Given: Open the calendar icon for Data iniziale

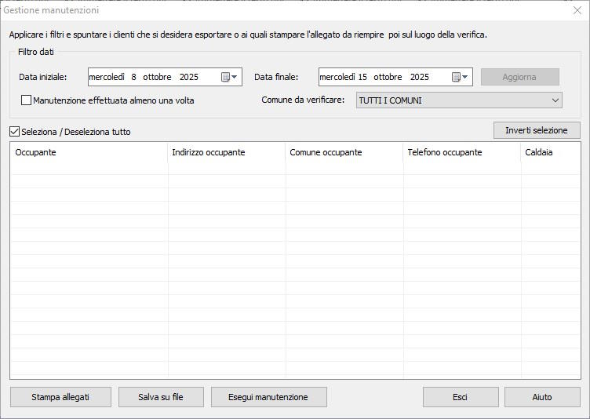Looking at the screenshot, I should (225, 77).
